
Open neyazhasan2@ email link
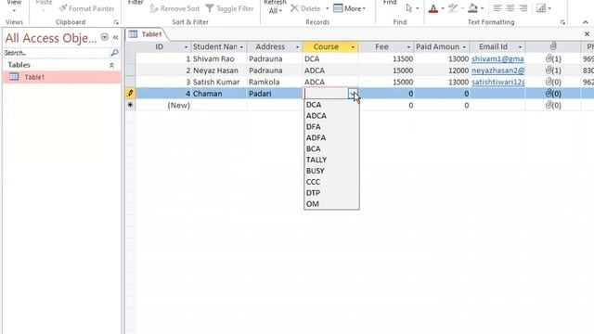[497, 71]
